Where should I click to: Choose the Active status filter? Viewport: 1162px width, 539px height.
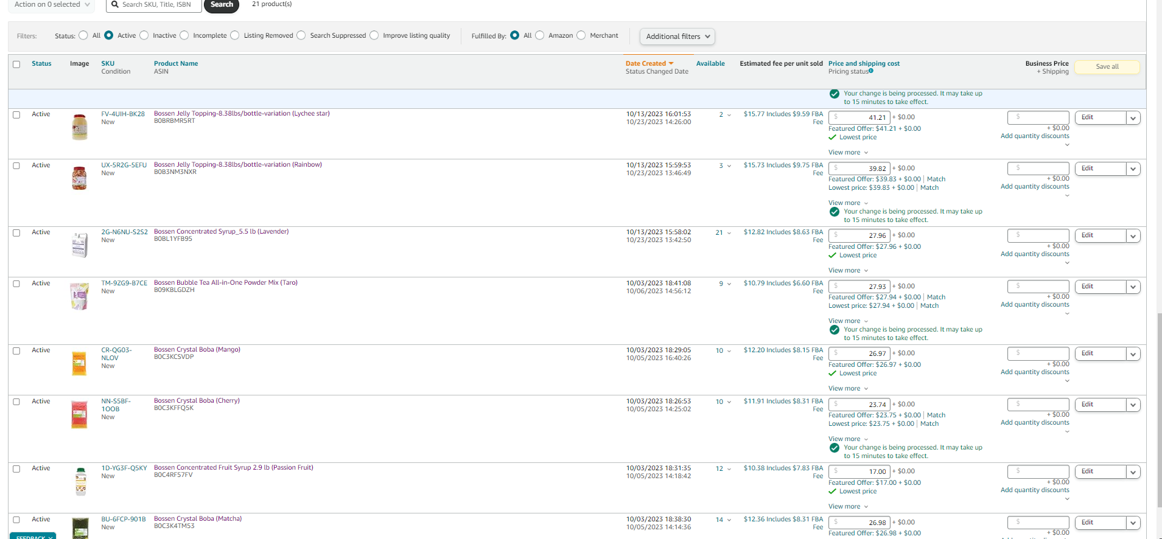[109, 35]
